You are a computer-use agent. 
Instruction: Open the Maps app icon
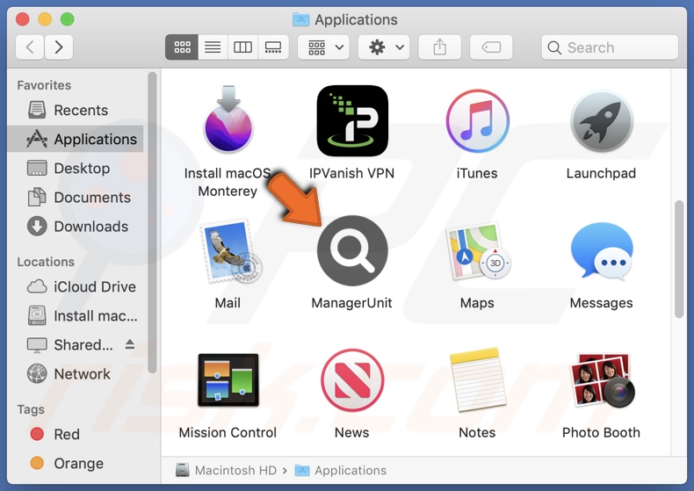478,251
